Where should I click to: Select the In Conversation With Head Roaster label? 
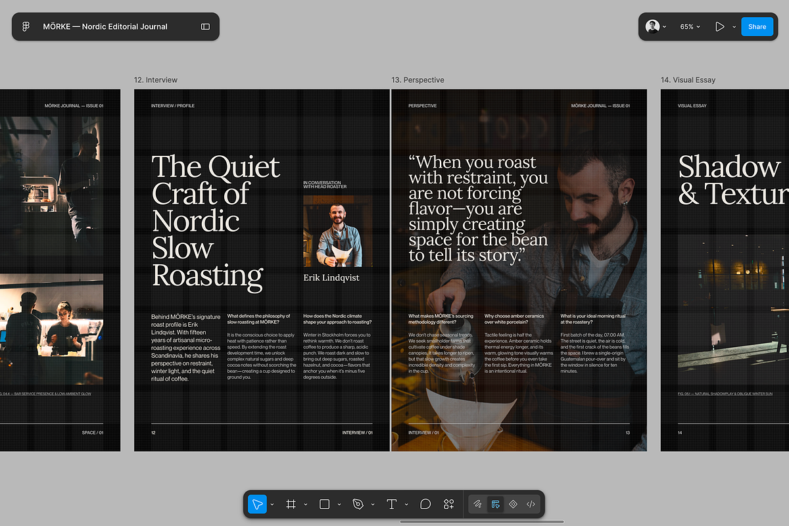(325, 184)
